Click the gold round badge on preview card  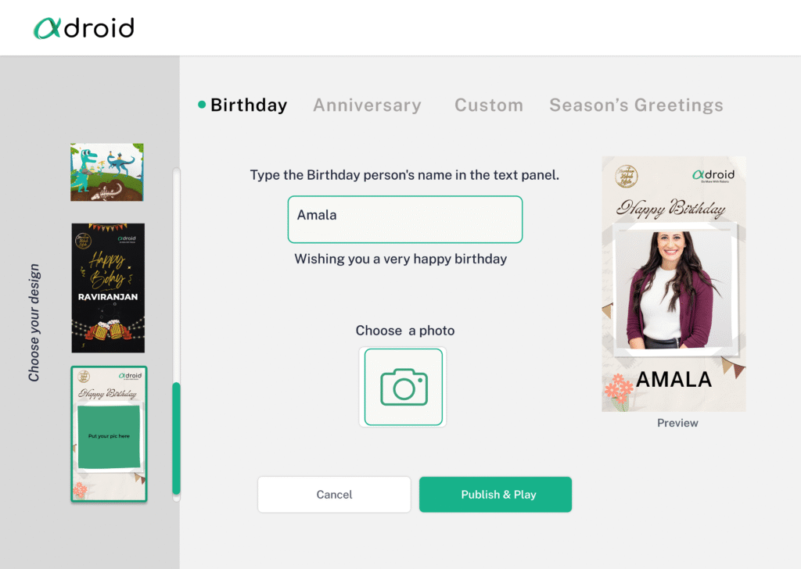tap(627, 177)
